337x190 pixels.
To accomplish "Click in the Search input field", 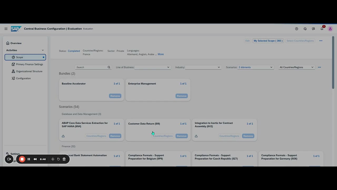I will point(91,67).
